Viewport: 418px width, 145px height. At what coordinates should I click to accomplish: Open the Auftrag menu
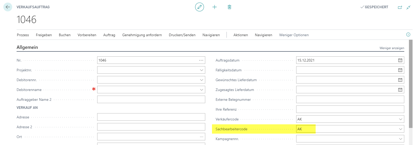tap(109, 35)
